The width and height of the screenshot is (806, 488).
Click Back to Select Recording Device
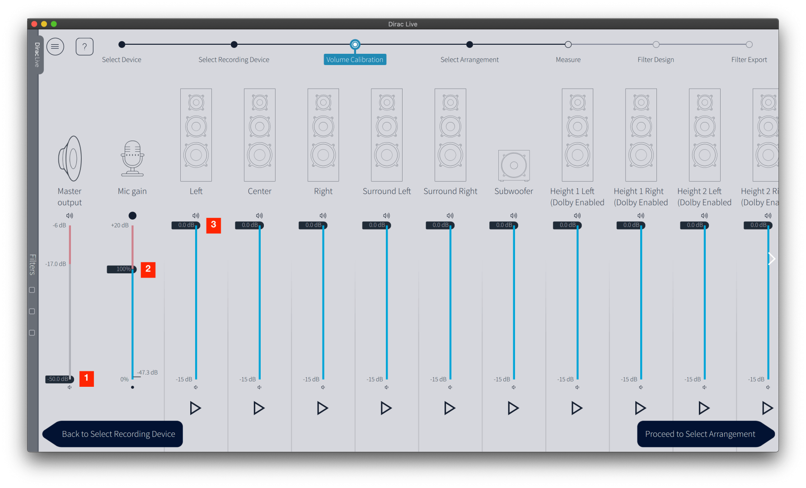pos(118,434)
